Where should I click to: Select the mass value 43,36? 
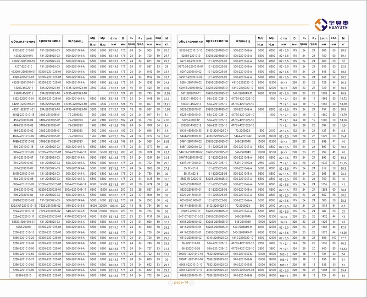click(x=343, y=233)
